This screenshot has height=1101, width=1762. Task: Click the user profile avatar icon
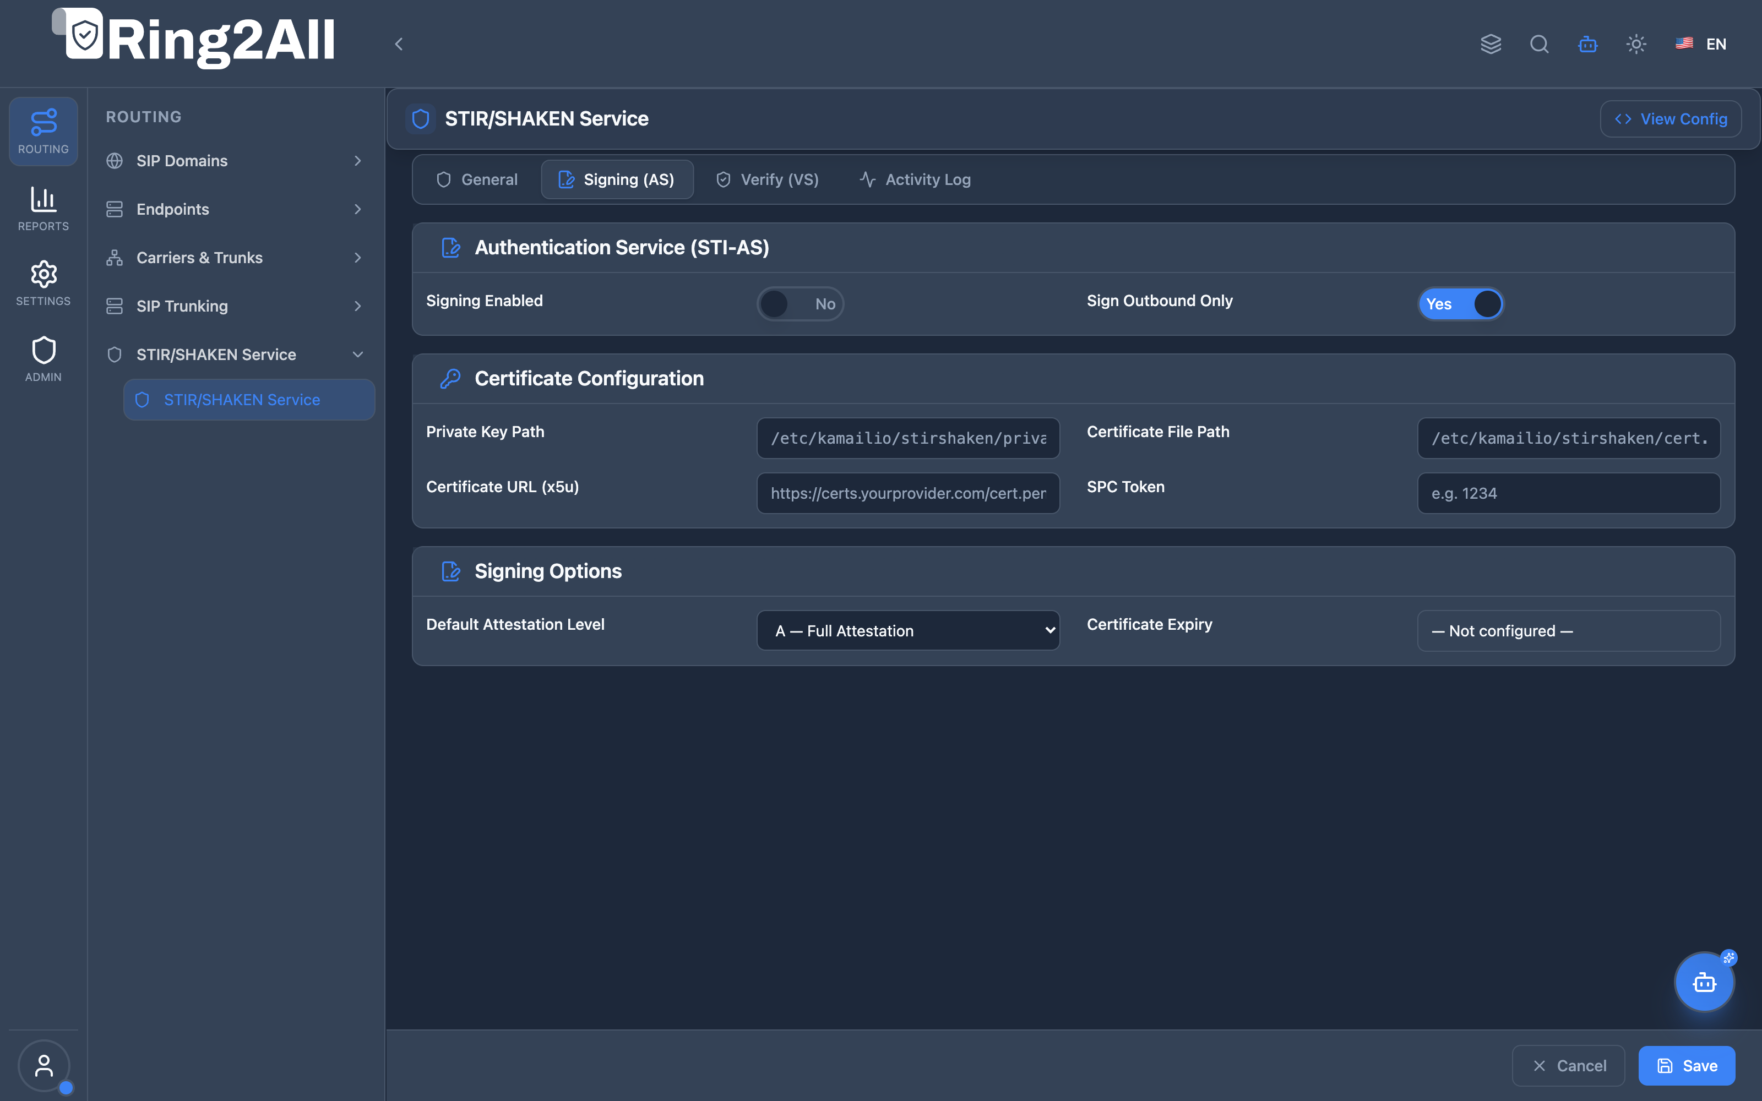point(43,1066)
